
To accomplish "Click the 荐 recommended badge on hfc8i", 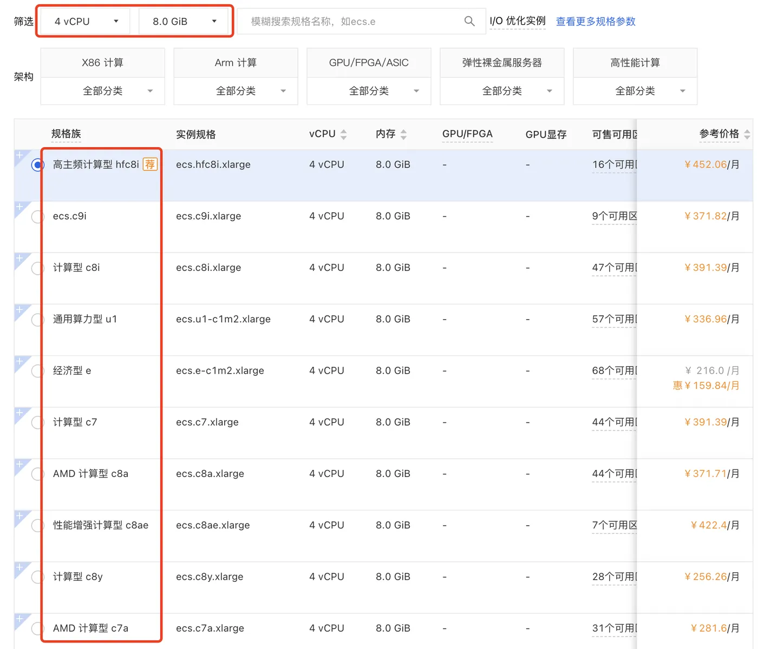I will pos(150,164).
